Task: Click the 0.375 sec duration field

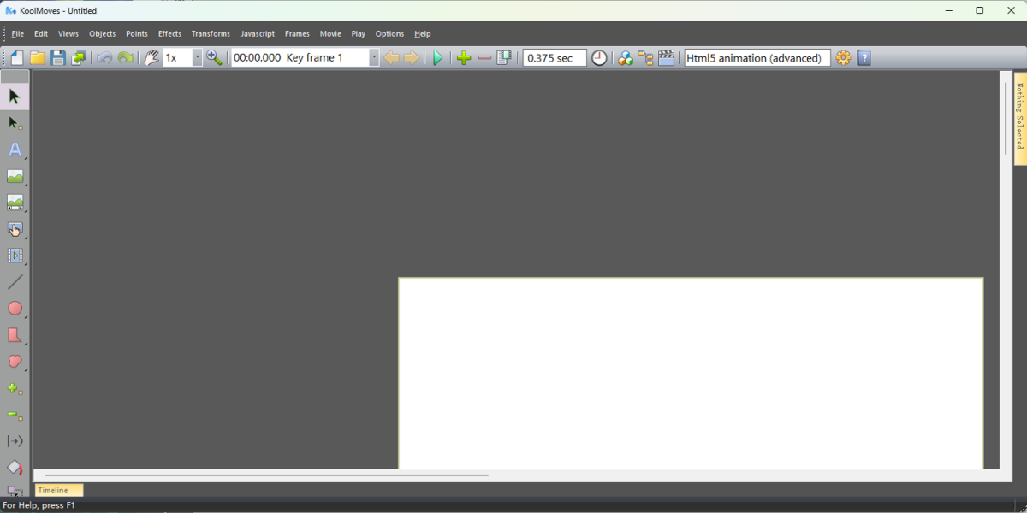Action: tap(554, 58)
